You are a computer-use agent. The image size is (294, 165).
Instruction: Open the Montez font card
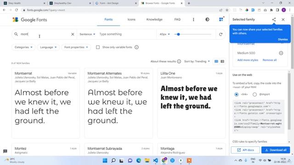click(x=45, y=150)
